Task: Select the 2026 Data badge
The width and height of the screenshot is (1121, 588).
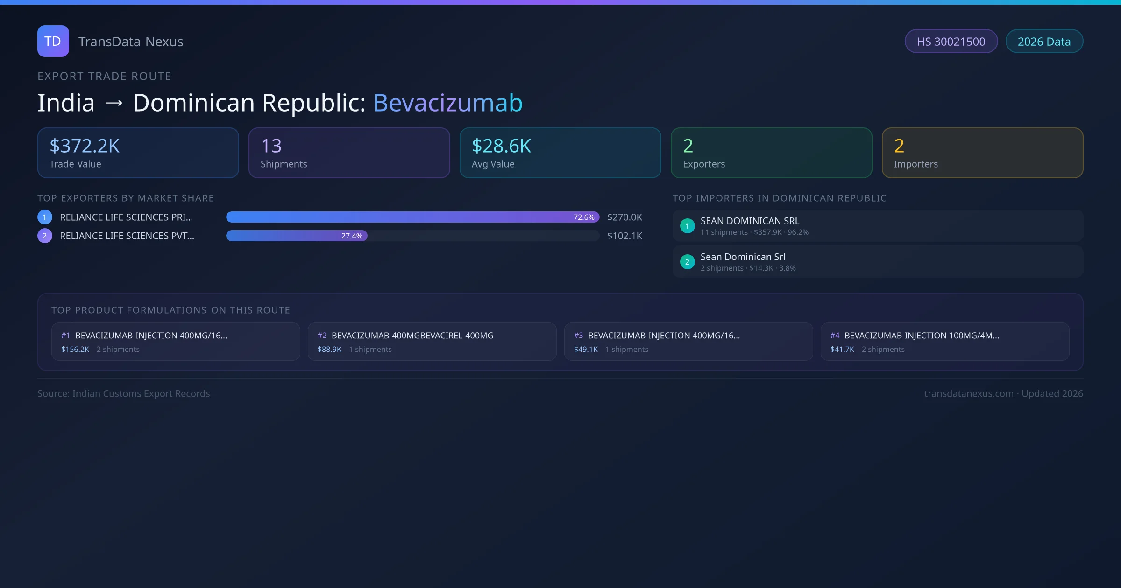Action: (1043, 42)
